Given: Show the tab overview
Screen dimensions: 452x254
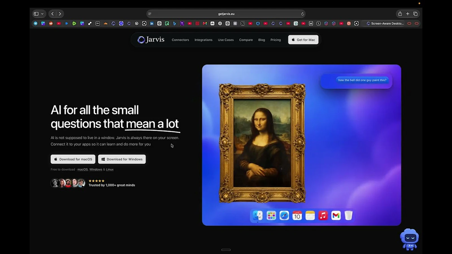Looking at the screenshot, I should 415,14.
